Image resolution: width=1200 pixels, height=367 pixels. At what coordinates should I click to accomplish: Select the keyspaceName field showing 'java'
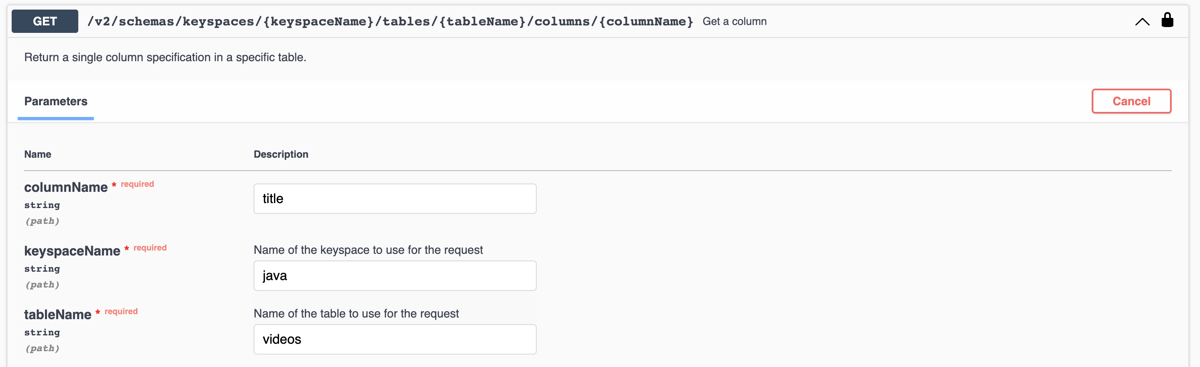(x=395, y=275)
